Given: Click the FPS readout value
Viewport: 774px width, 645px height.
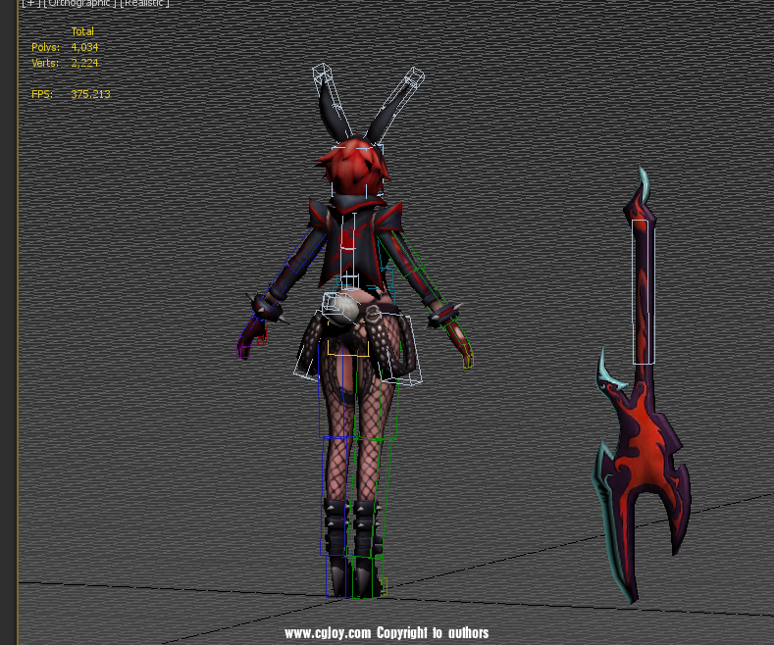Looking at the screenshot, I should [x=90, y=94].
